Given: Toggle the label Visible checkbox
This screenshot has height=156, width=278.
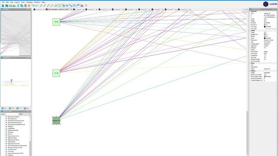Looking at the screenshot, I should (x=265, y=32).
